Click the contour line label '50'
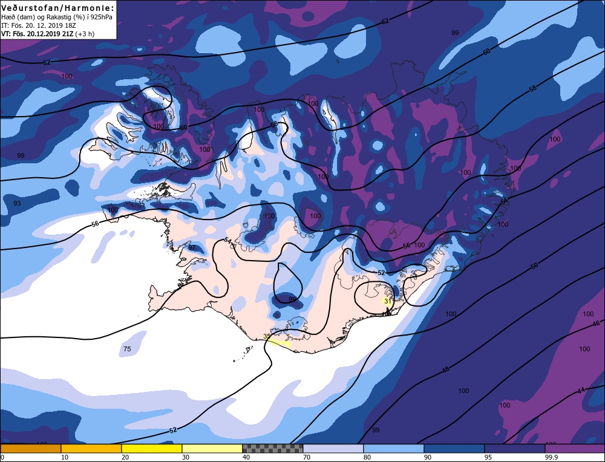605x462 pixels. tap(534, 265)
